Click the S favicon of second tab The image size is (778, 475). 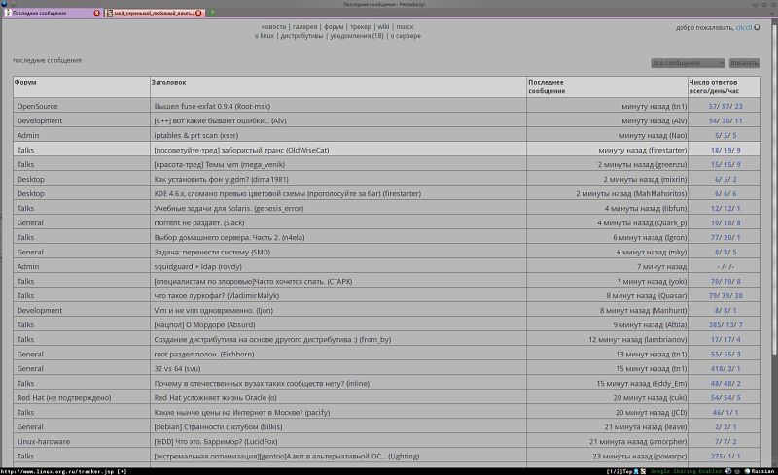(109, 13)
